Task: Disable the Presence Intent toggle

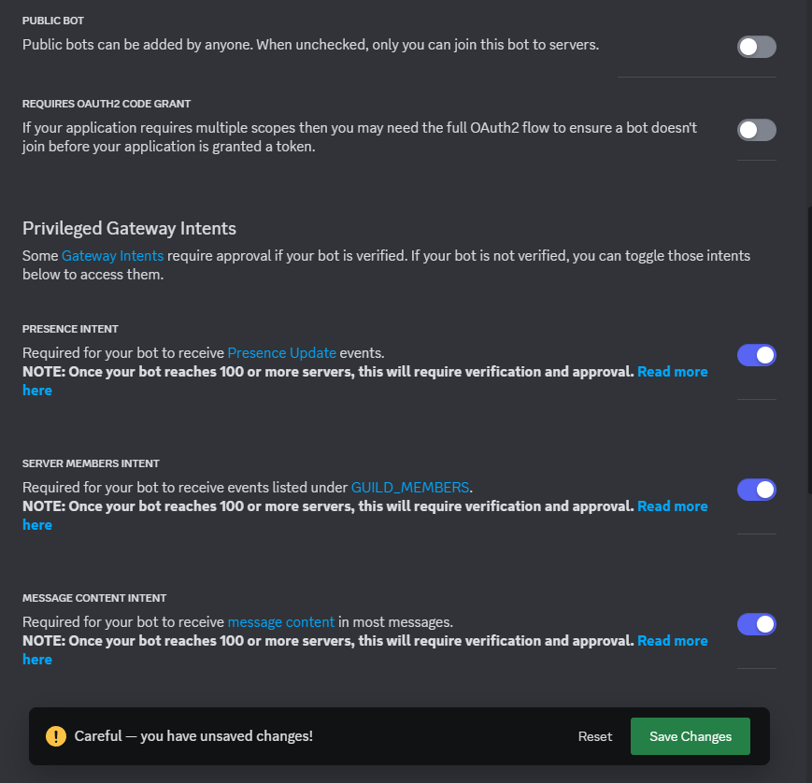Action: click(757, 355)
